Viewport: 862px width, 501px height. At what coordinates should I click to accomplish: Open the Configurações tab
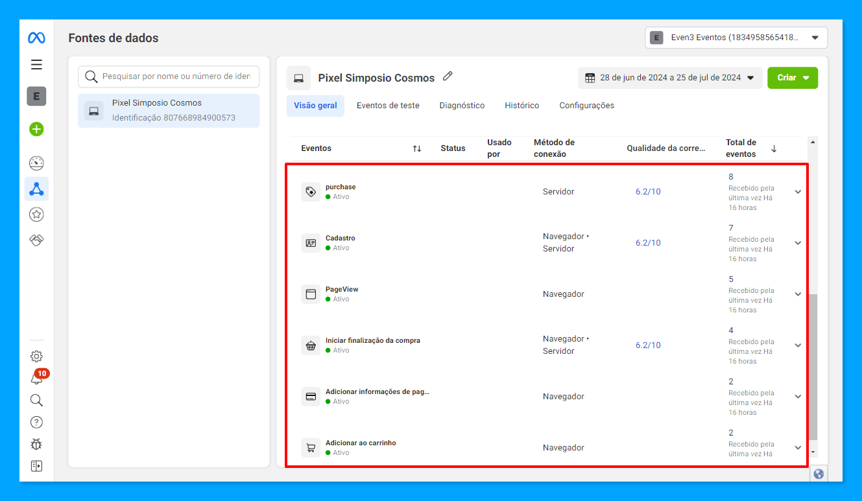click(x=587, y=106)
